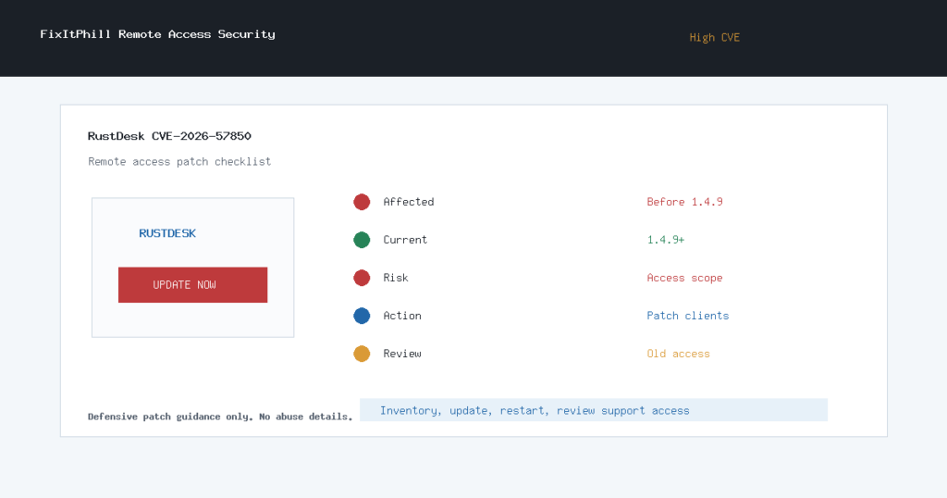Select the blue dot beside Action
The image size is (947, 498).
coord(362,316)
